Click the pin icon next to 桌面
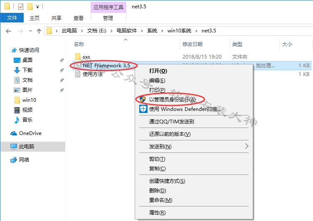This screenshot has width=313, height=221. coord(62,60)
